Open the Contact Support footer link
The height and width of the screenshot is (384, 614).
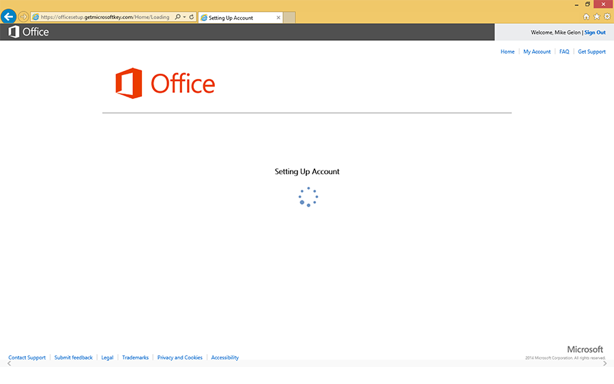tap(27, 357)
